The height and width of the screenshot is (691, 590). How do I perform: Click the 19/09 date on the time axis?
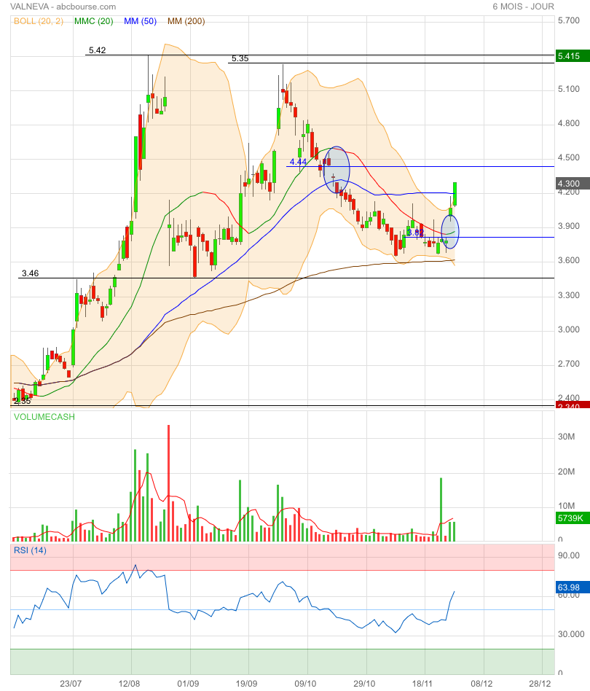click(248, 684)
